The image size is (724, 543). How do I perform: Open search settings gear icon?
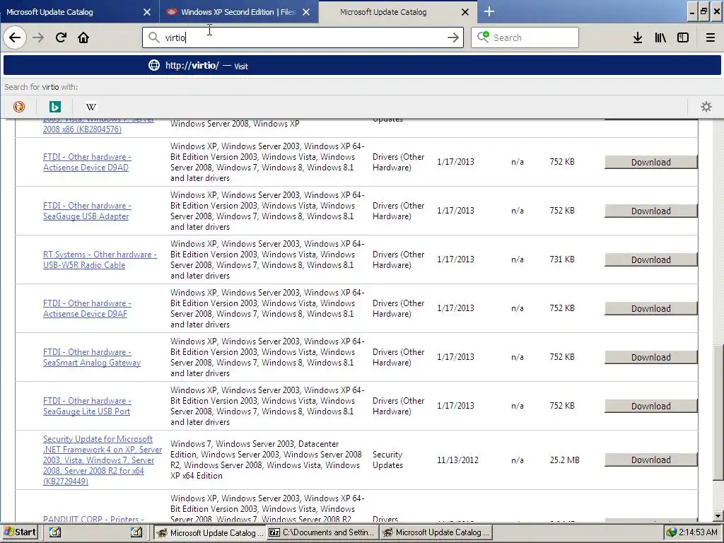706,107
